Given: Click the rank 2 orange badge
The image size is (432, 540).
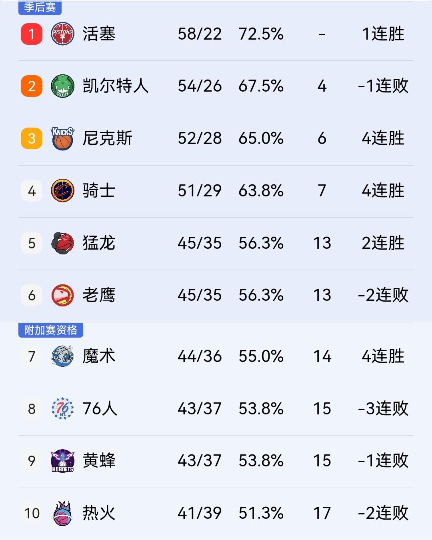Looking at the screenshot, I should [31, 86].
